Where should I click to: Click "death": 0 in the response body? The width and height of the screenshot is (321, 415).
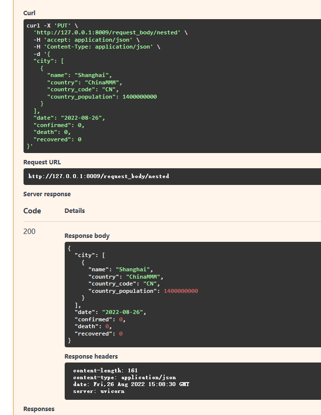pyautogui.click(x=93, y=326)
